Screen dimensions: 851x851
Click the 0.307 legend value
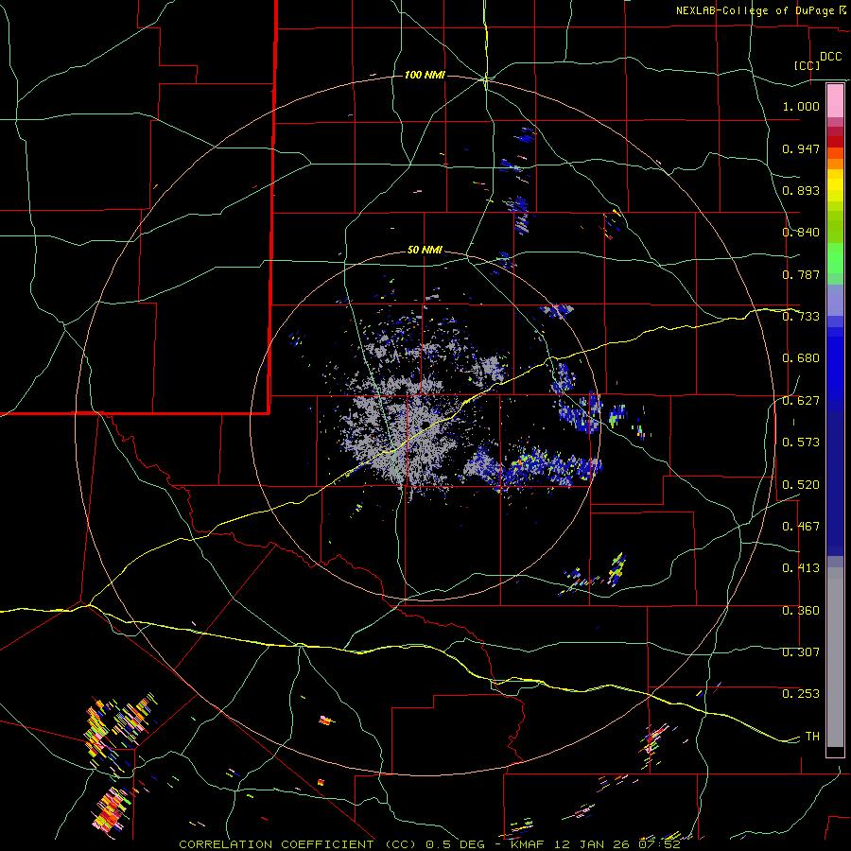click(x=801, y=652)
